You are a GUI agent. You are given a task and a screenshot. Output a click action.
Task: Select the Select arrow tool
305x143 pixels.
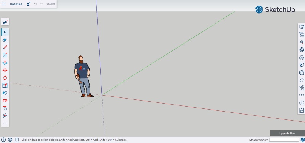click(x=5, y=32)
